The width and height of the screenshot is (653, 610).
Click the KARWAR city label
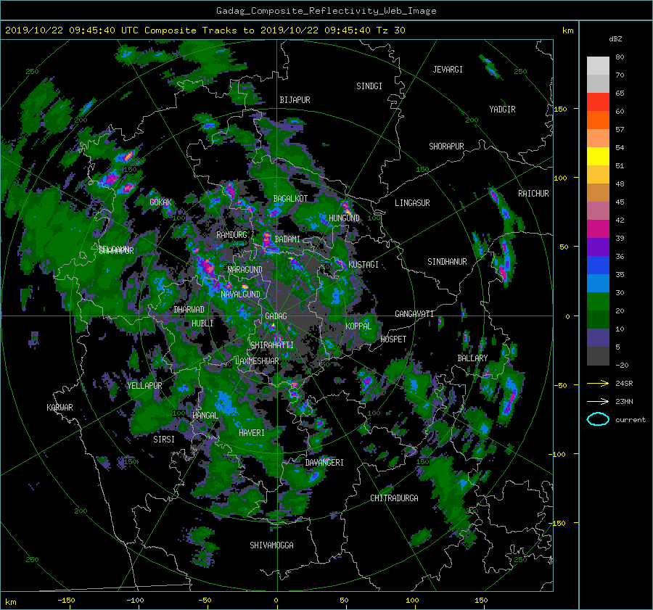coord(59,408)
